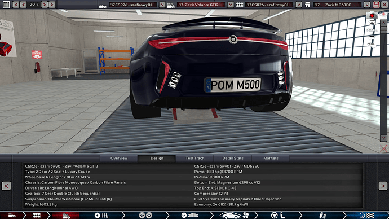389x219 pixels.
Task: Open the aerodynamics and cooling design step
Action: (234, 215)
